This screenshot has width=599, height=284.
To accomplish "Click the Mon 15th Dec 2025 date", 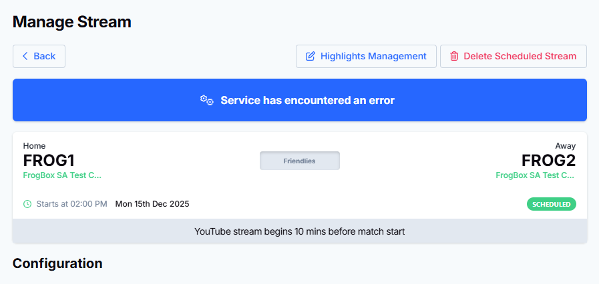I will (x=152, y=204).
